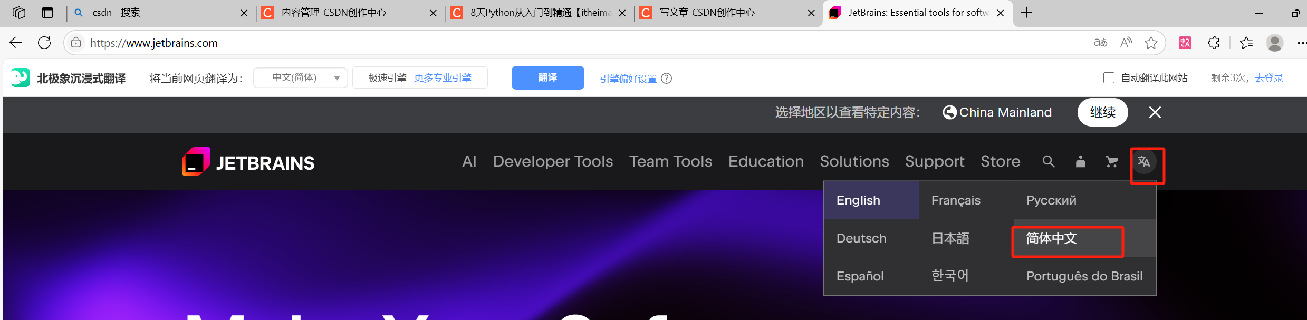Select Português do Brasil option
This screenshot has height=320, width=1307.
tap(1085, 276)
